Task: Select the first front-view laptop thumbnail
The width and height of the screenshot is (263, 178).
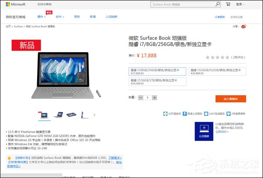Action: click(44, 115)
